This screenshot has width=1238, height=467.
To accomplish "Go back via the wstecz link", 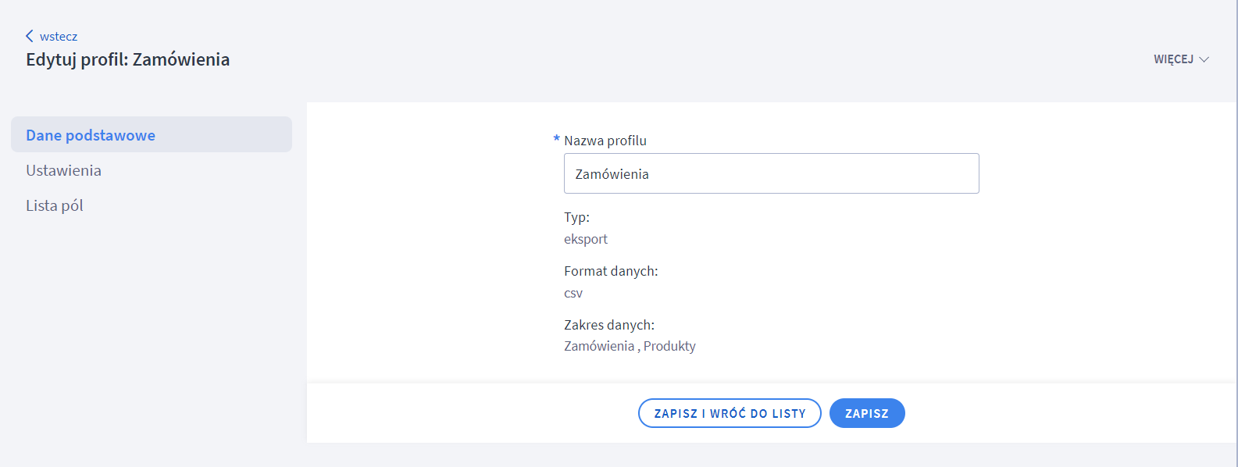I will click(59, 37).
